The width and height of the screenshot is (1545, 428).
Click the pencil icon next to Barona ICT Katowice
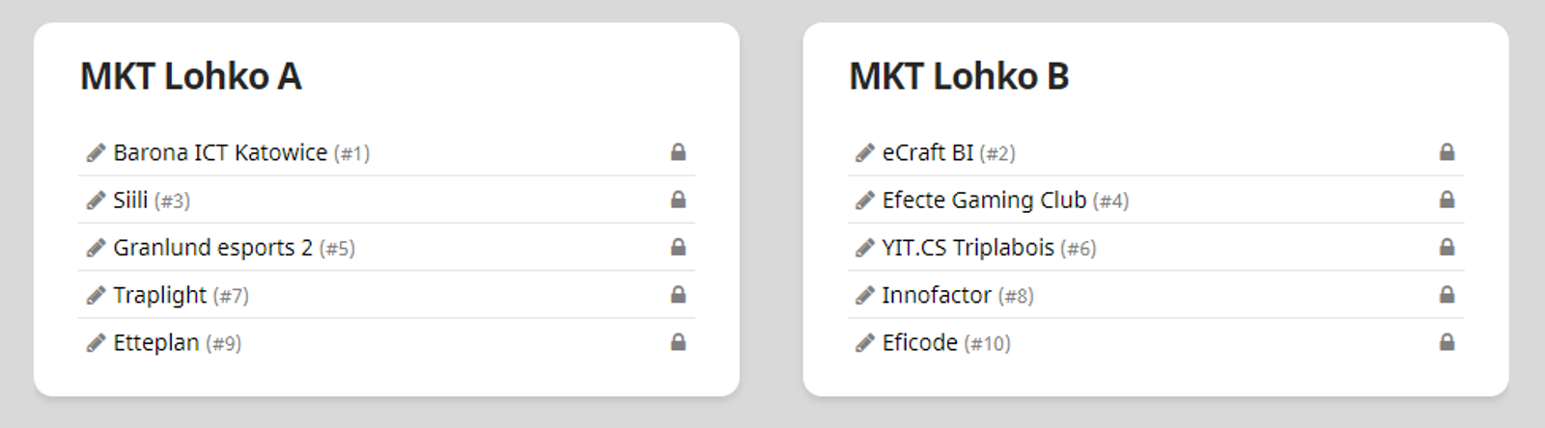pyautogui.click(x=96, y=152)
